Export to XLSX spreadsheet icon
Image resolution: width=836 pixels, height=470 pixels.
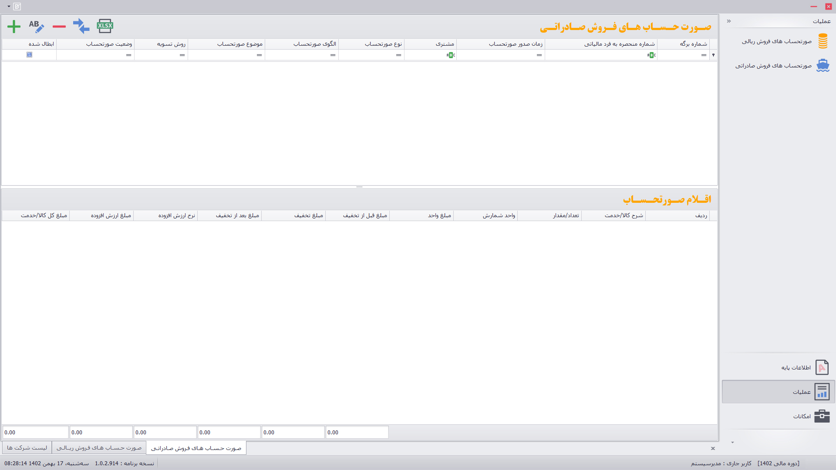coord(105,26)
